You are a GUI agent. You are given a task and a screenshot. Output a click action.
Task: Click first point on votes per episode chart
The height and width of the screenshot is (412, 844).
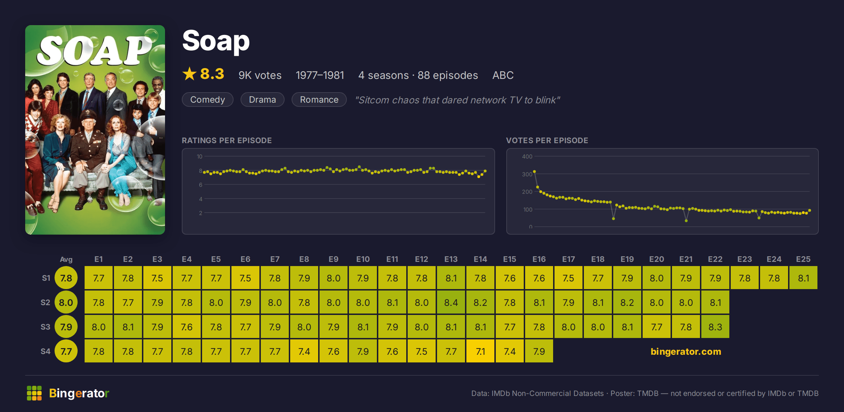tap(534, 172)
